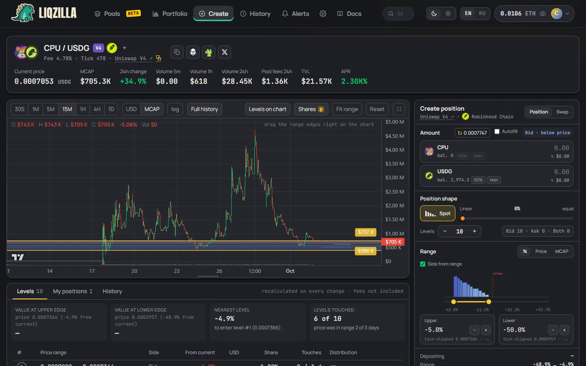This screenshot has width=586, height=366.
Task: Expand the CPU / USDG pair dropdown arrow
Action: pyautogui.click(x=125, y=48)
